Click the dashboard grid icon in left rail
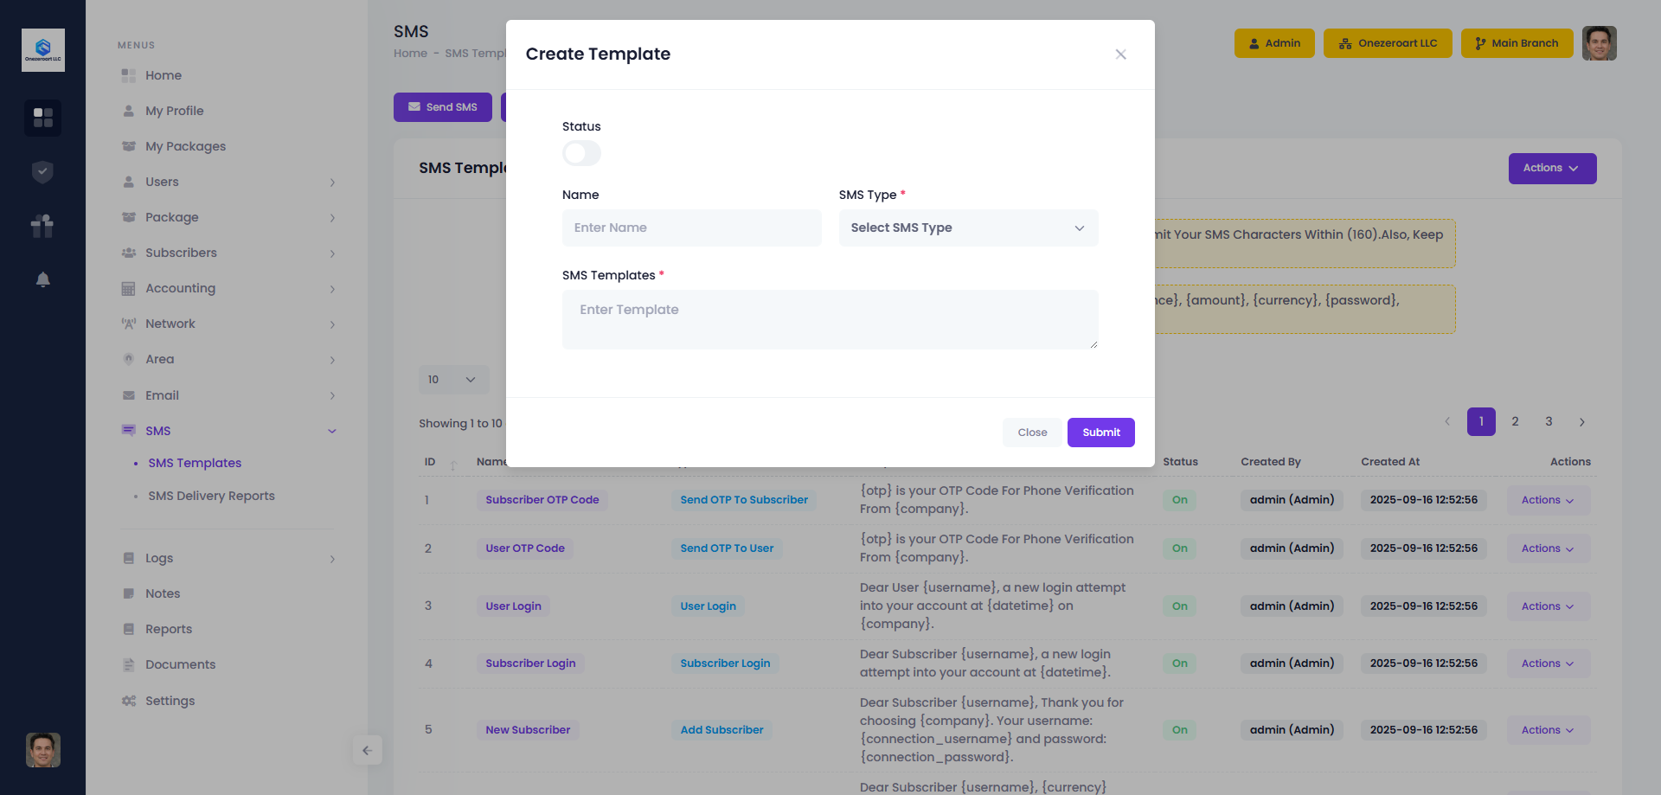The height and width of the screenshot is (795, 1661). [x=42, y=117]
